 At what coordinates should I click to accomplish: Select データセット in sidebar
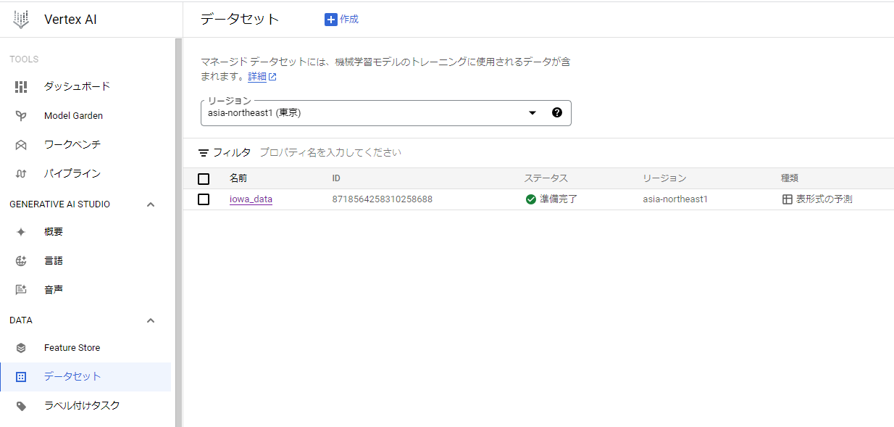tap(85, 377)
